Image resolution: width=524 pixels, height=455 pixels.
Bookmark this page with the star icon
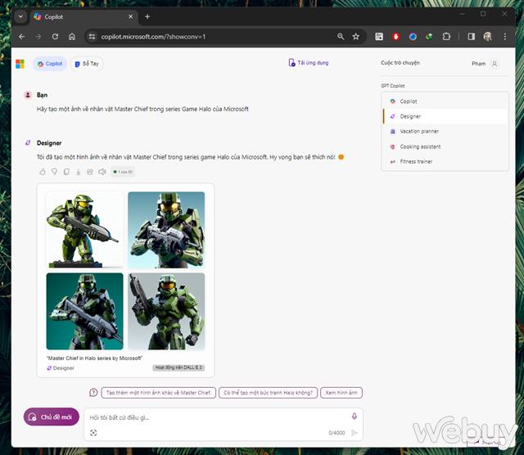(356, 37)
